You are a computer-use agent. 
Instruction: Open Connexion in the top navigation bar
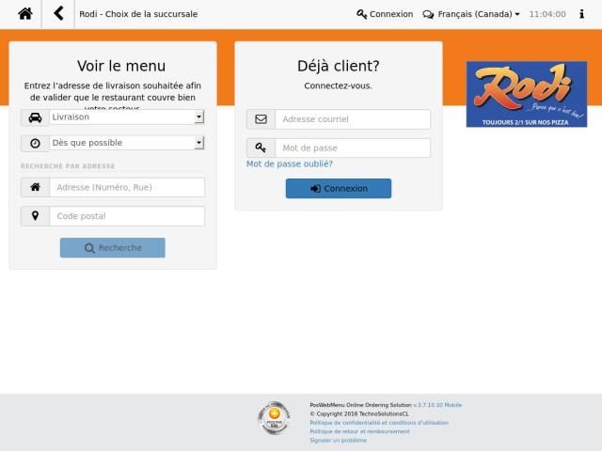(385, 14)
